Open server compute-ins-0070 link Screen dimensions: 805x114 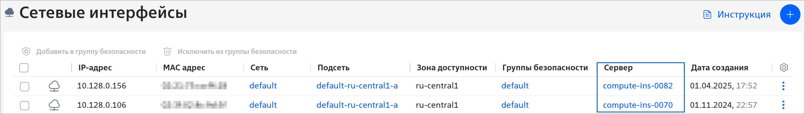tap(637, 105)
